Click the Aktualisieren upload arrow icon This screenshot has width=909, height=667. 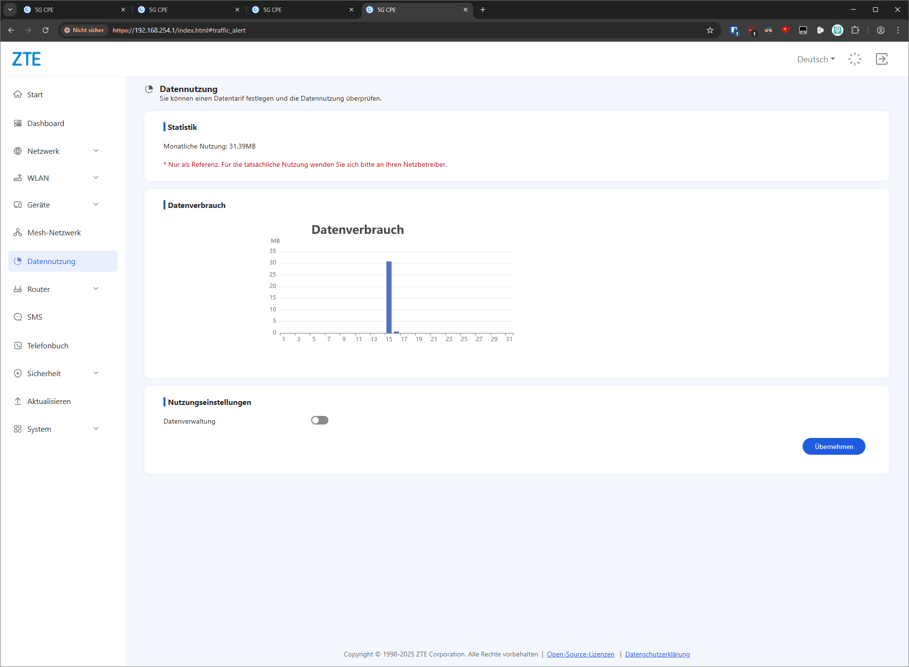pyautogui.click(x=18, y=401)
